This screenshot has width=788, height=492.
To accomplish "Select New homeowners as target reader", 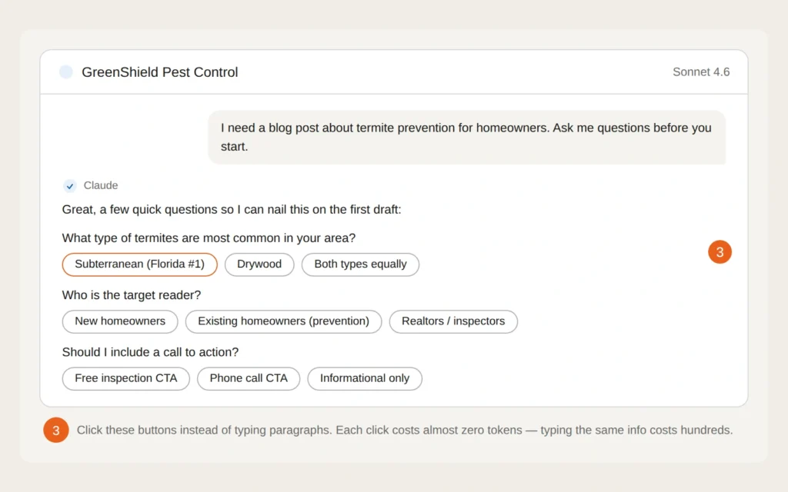I will point(119,321).
